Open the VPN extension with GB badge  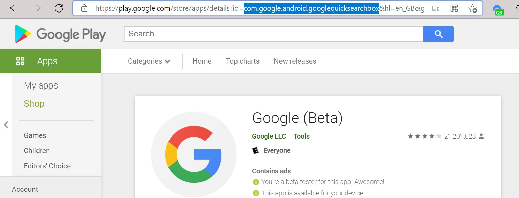coord(497,10)
